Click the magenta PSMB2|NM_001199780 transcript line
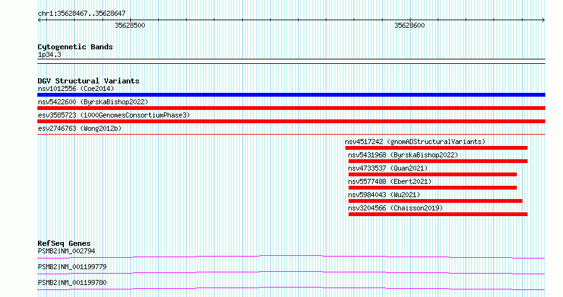The width and height of the screenshot is (563, 297). tap(291, 288)
